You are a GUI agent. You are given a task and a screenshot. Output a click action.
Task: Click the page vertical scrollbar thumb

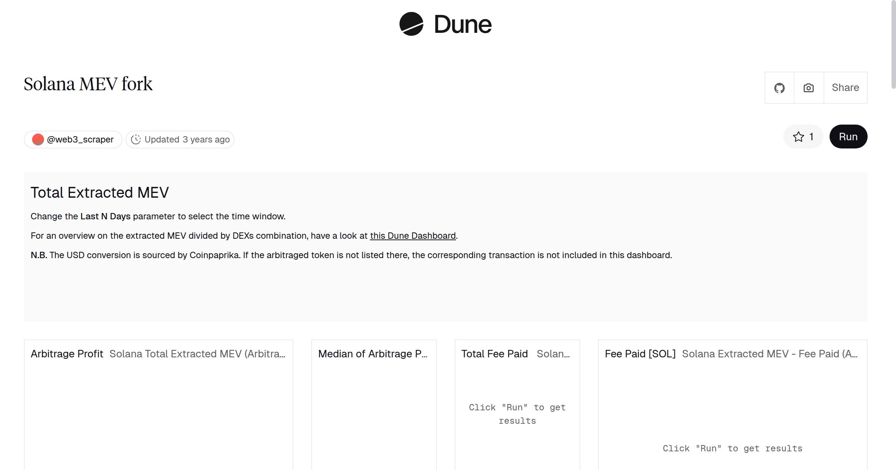click(x=893, y=45)
